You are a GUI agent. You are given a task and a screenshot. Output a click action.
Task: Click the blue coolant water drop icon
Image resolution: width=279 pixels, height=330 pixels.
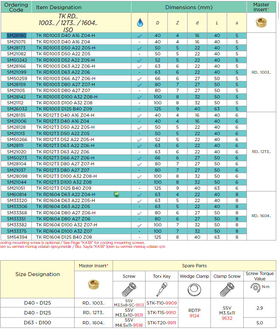coord(139,23)
